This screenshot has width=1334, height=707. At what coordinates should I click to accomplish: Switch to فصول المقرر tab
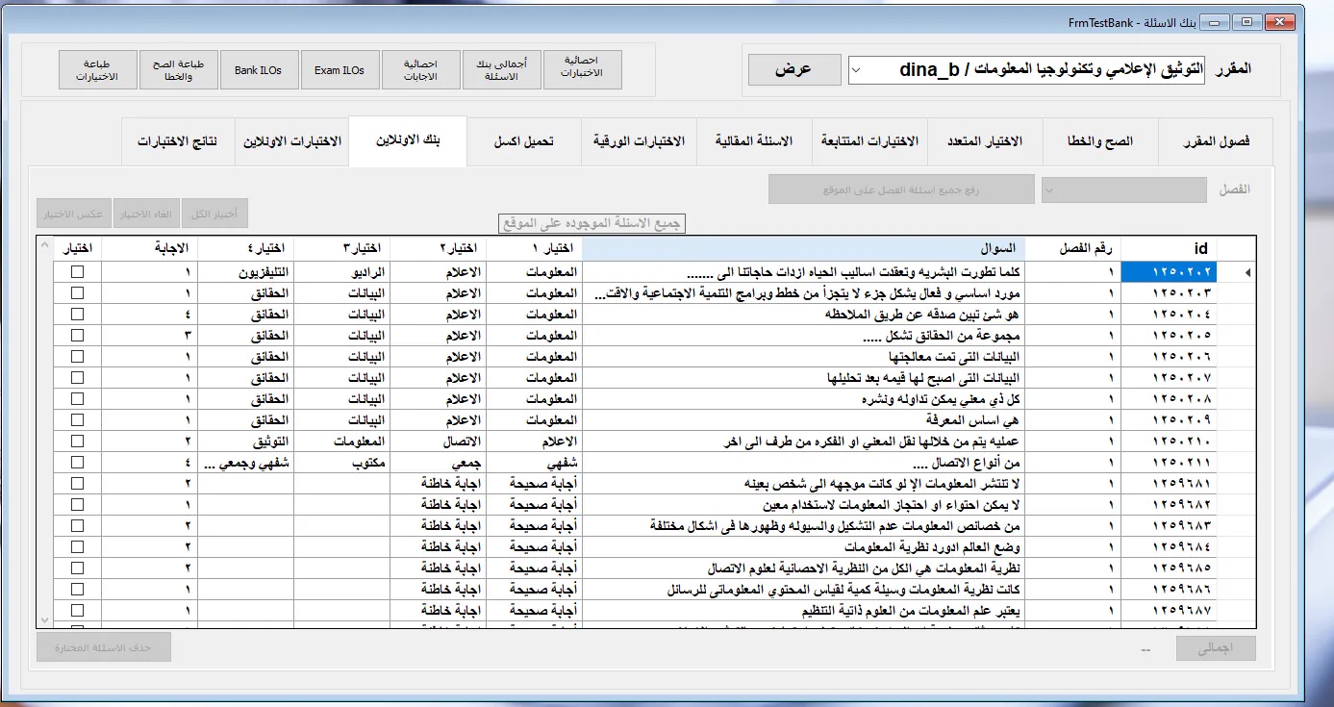coord(1216,141)
